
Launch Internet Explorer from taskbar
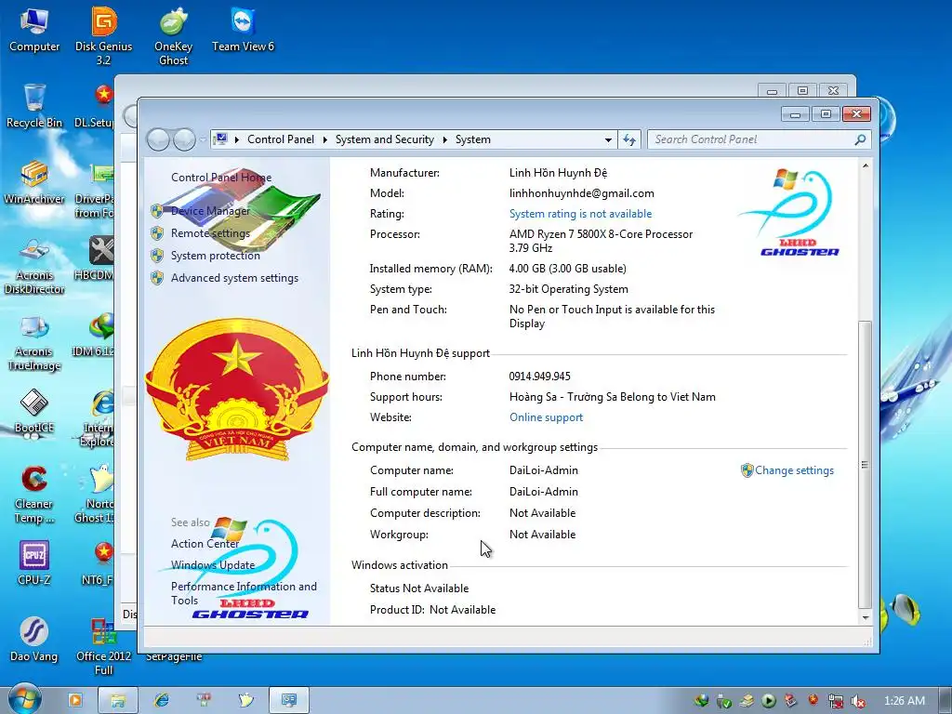162,700
